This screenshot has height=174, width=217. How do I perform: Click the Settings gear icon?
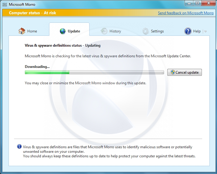tap(146, 31)
